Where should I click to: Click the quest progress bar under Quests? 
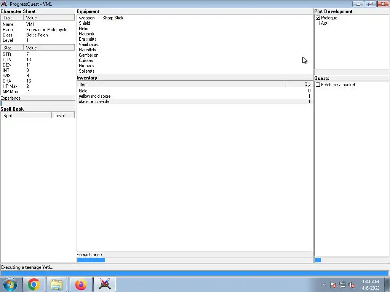(x=352, y=260)
